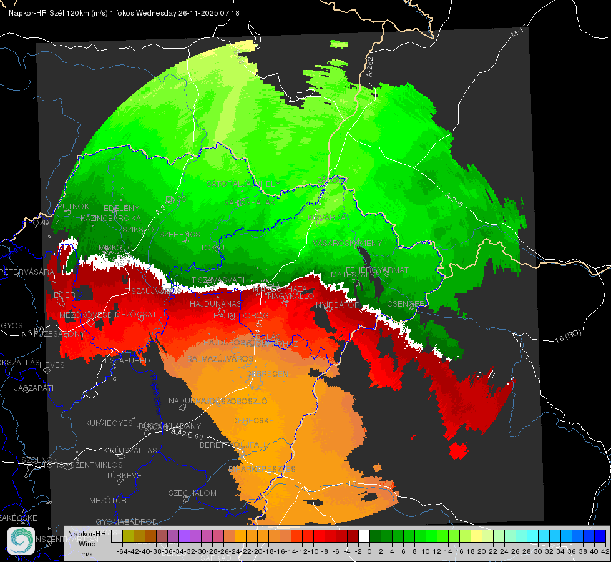Click the BERETTYÓÚJFALU town label

234,445
